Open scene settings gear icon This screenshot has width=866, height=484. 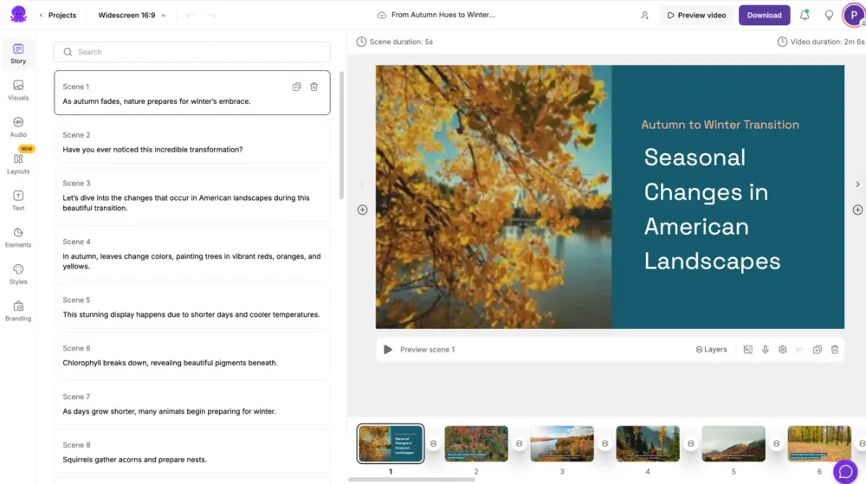point(782,350)
